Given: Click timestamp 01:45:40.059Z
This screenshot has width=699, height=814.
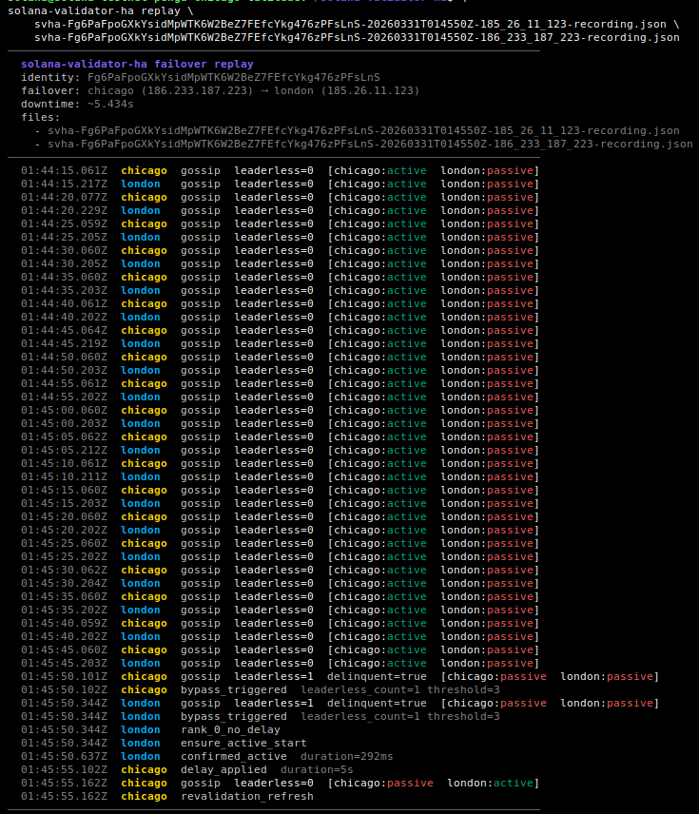Looking at the screenshot, I should 64,623.
